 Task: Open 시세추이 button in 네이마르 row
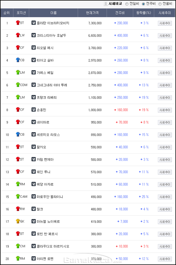(x=165, y=122)
